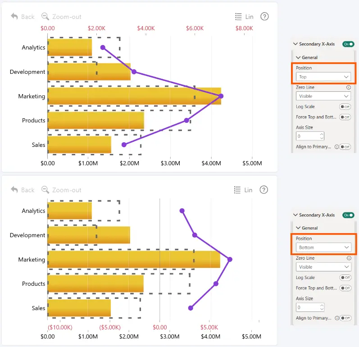Increase Axis Size with up arrow in lower panel
Screen dimensions: 359x347
pyautogui.click(x=322, y=305)
